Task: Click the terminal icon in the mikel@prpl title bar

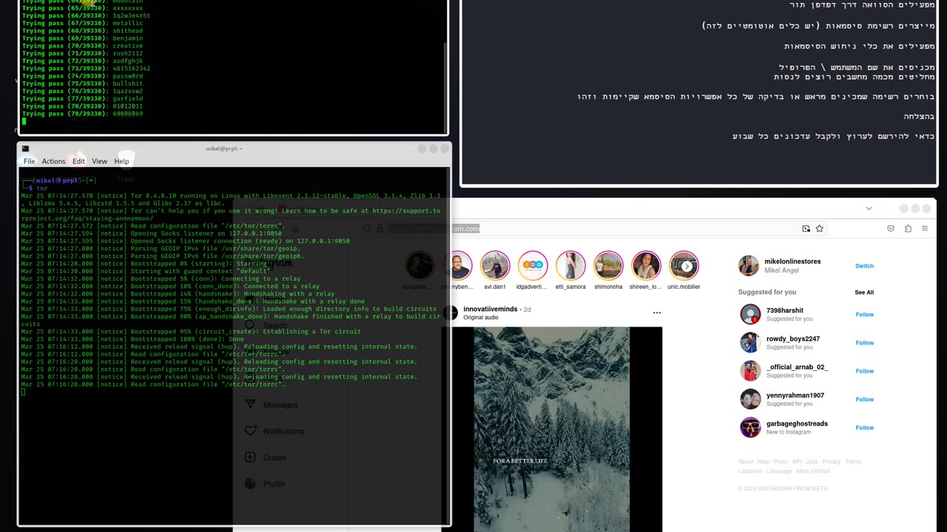Action: tap(25, 149)
